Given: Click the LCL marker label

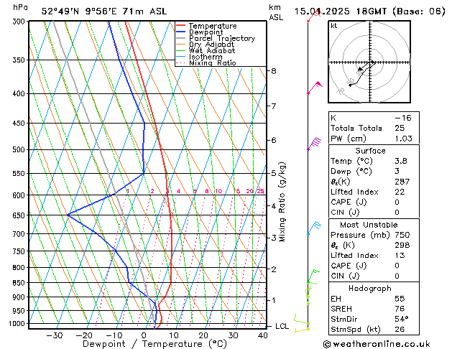Looking at the screenshot, I should click(282, 326).
